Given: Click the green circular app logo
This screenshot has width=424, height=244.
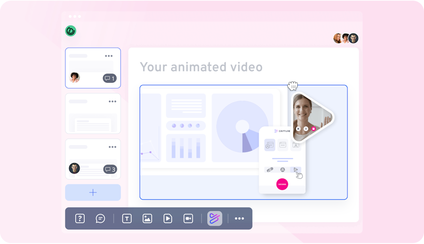Looking at the screenshot, I should coord(70,31).
